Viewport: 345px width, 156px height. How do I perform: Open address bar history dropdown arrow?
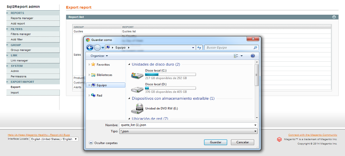(193, 48)
